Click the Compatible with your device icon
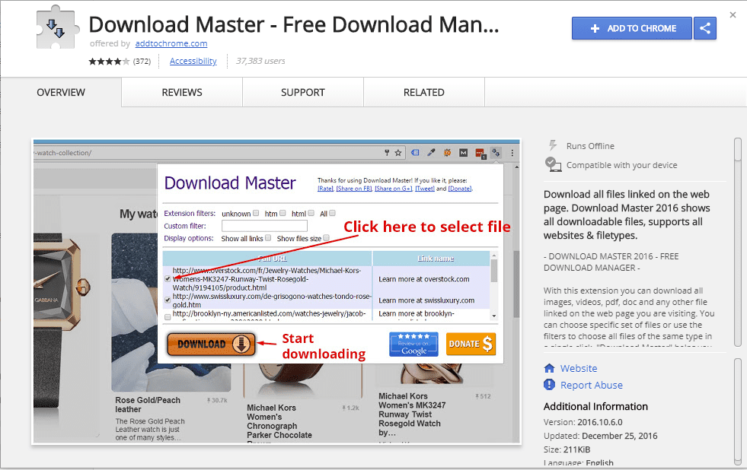 coord(553,164)
